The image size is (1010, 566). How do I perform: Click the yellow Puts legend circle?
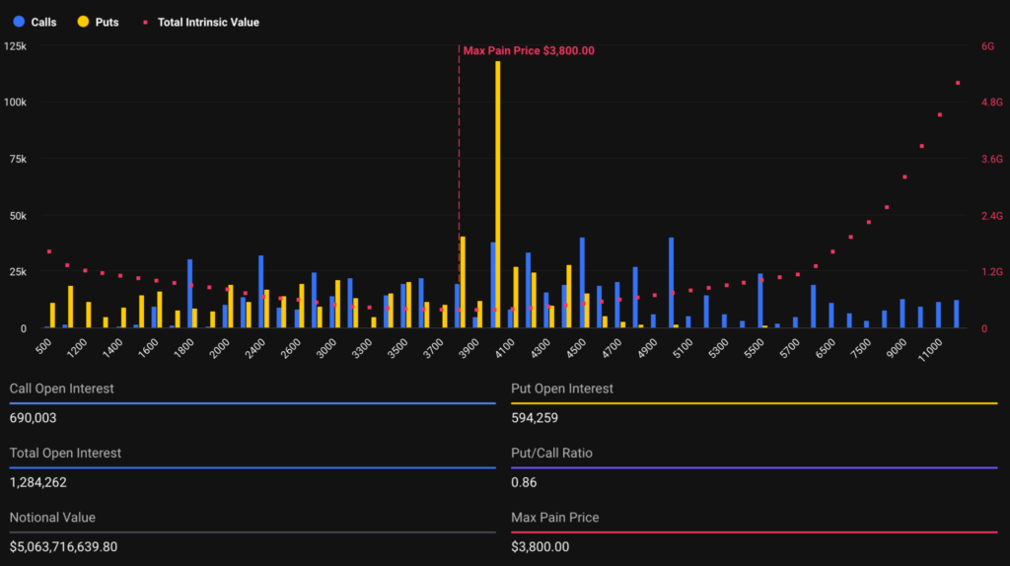[82, 22]
